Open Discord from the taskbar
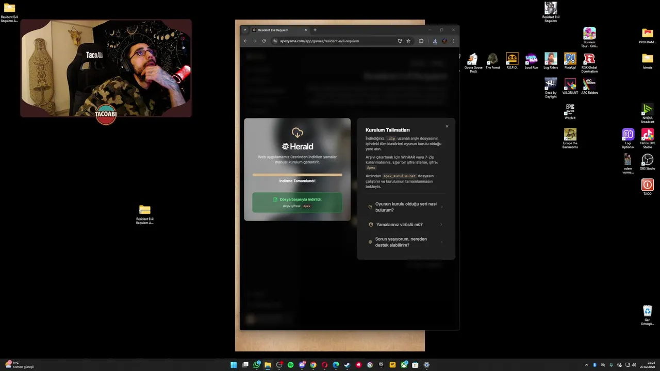The height and width of the screenshot is (371, 660). click(x=302, y=365)
